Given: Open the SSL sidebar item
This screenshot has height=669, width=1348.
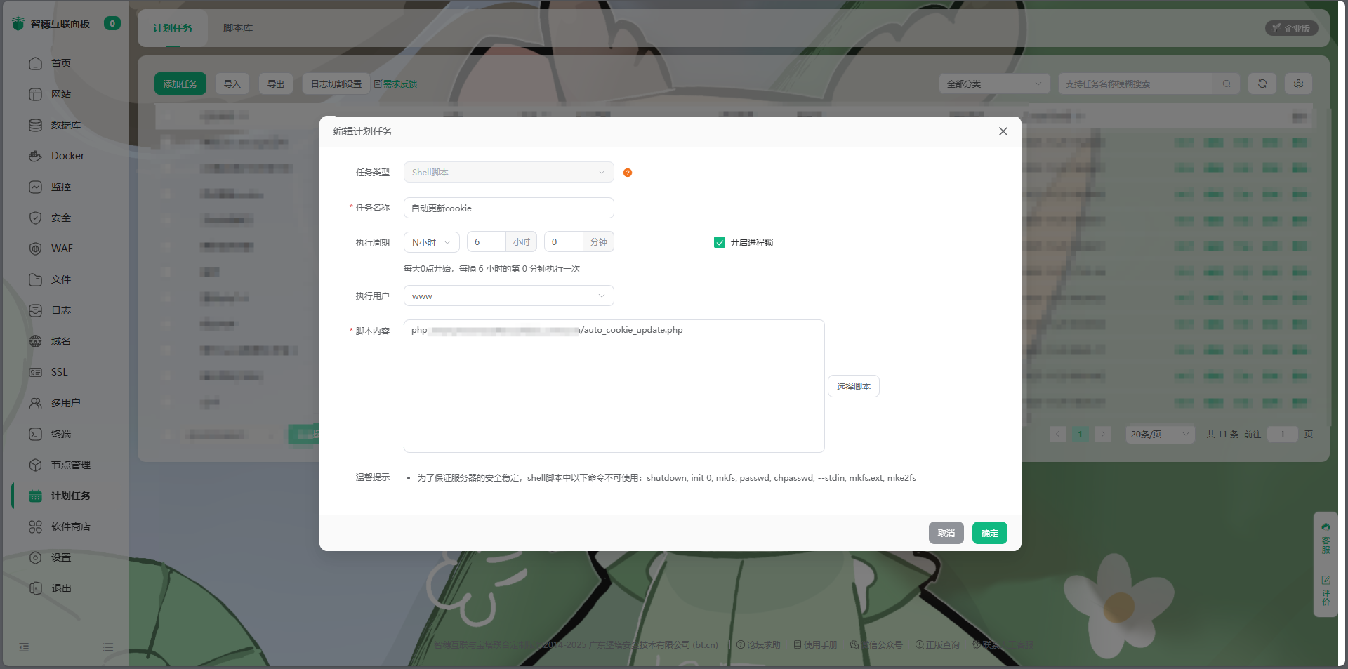Looking at the screenshot, I should click(59, 372).
